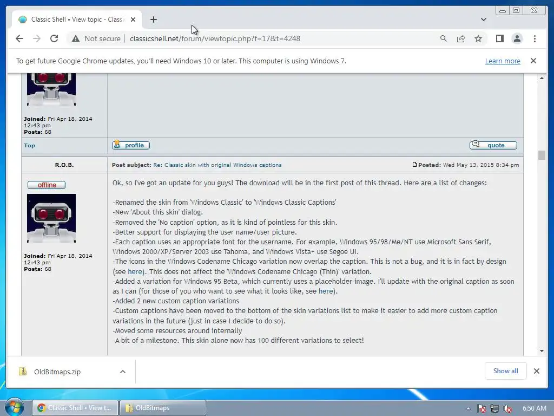Show hidden system tray icons
This screenshot has height=416, width=554.
pos(468,408)
